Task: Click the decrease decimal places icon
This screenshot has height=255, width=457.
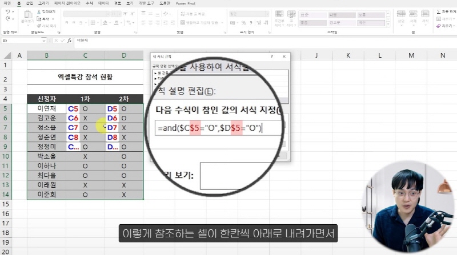Action: click(x=266, y=22)
